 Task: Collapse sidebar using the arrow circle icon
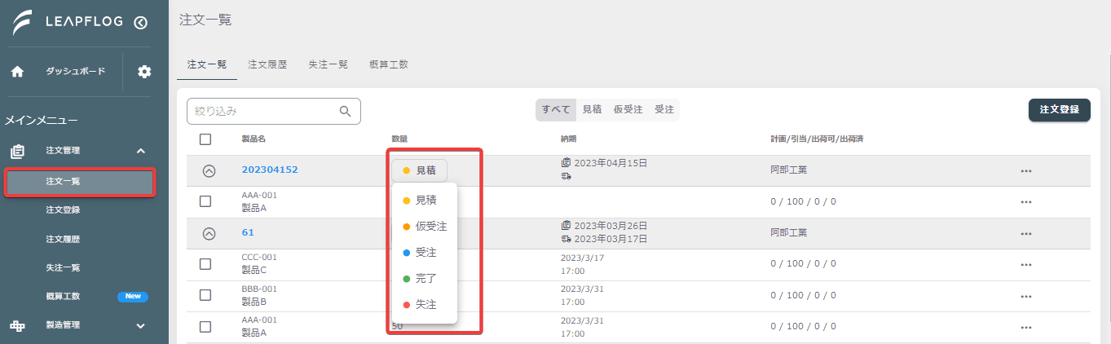140,23
